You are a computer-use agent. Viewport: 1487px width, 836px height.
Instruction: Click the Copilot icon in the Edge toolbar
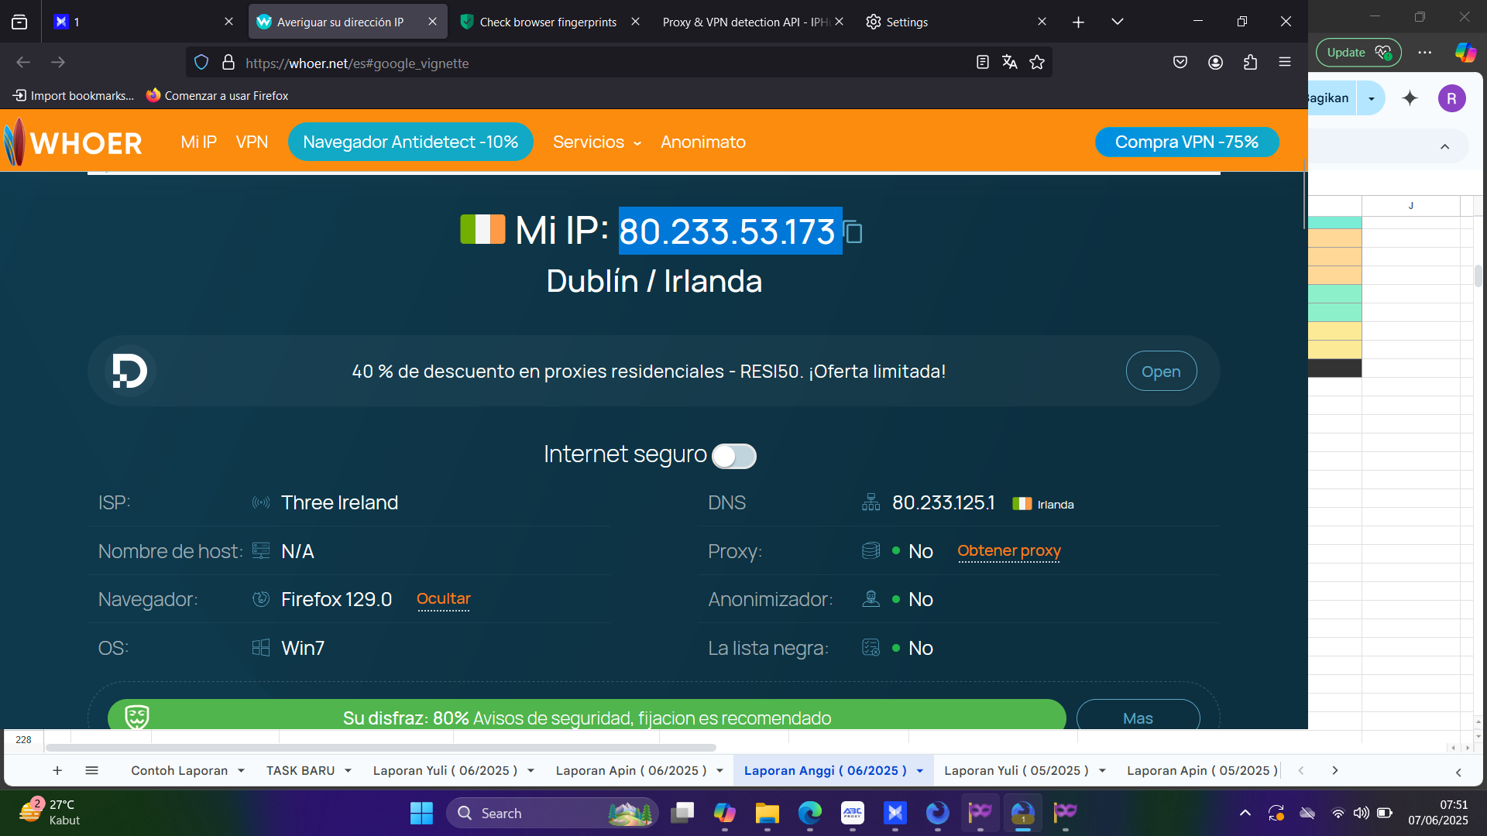[x=1466, y=53]
